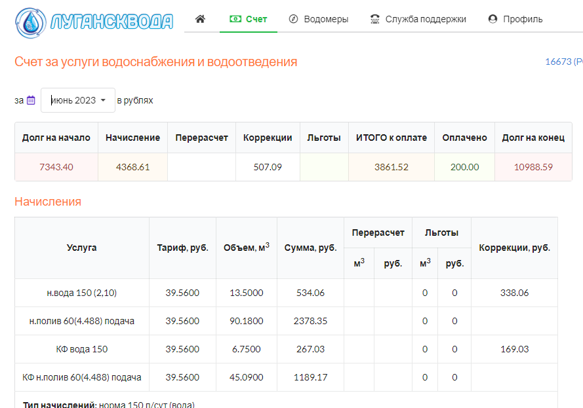
Task: Select the correction value 507.09
Action: coord(268,167)
